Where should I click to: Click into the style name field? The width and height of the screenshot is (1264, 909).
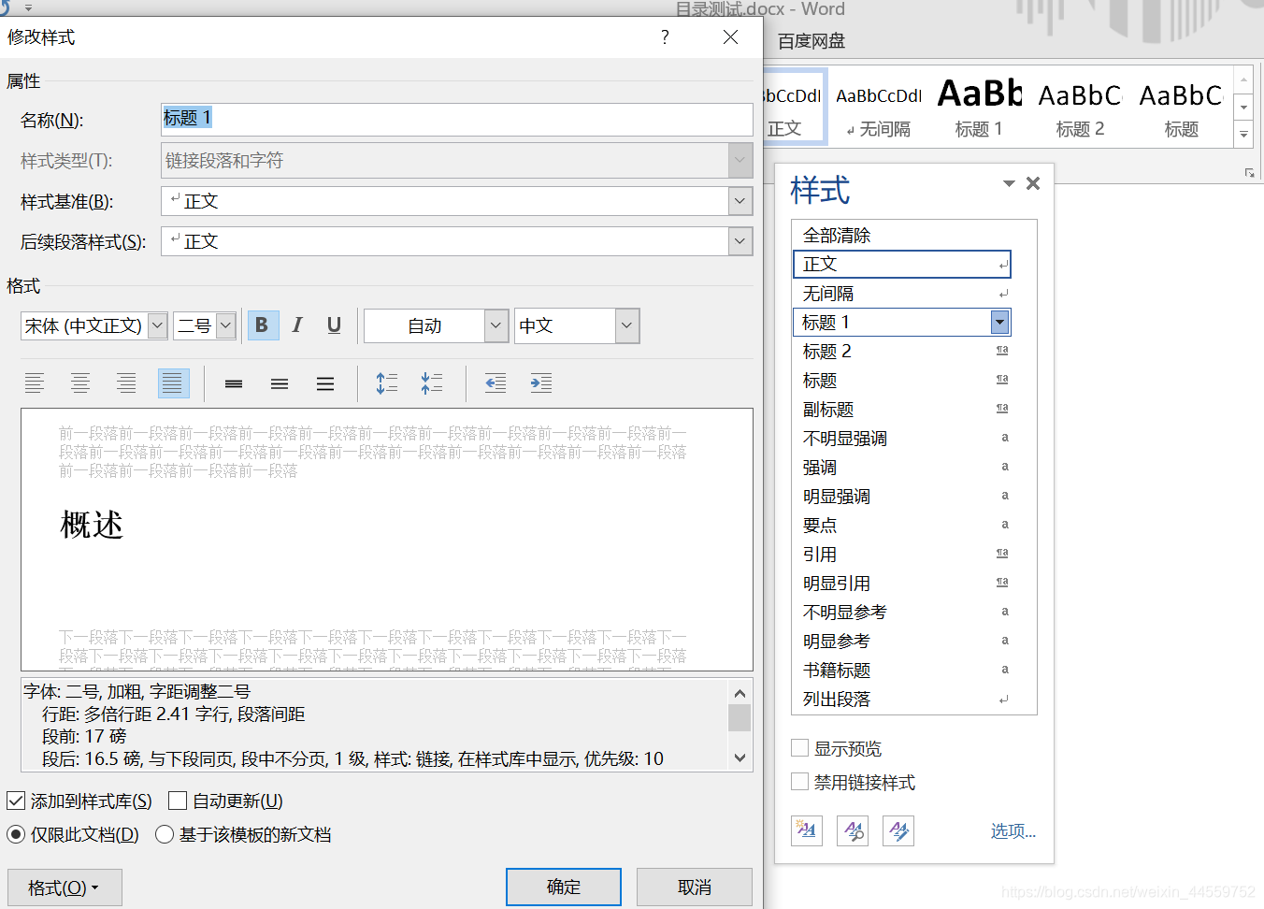(457, 119)
